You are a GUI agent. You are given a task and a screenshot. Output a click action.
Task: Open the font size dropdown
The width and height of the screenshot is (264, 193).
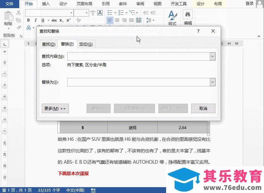click(86, 13)
